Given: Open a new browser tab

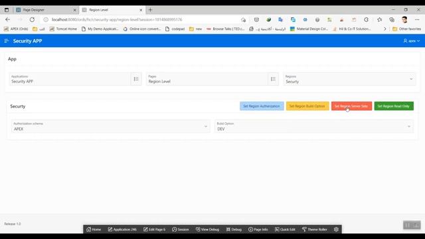Looking at the screenshot, I should pyautogui.click(x=150, y=10).
